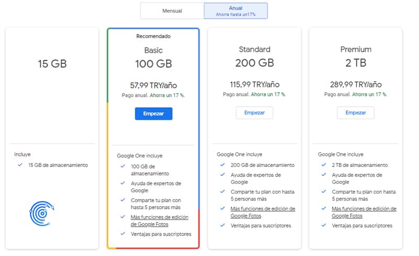Click checkmark beside Standard's Ventajas para suscriptores
Viewport: 419px width, 256px height.
click(222, 225)
